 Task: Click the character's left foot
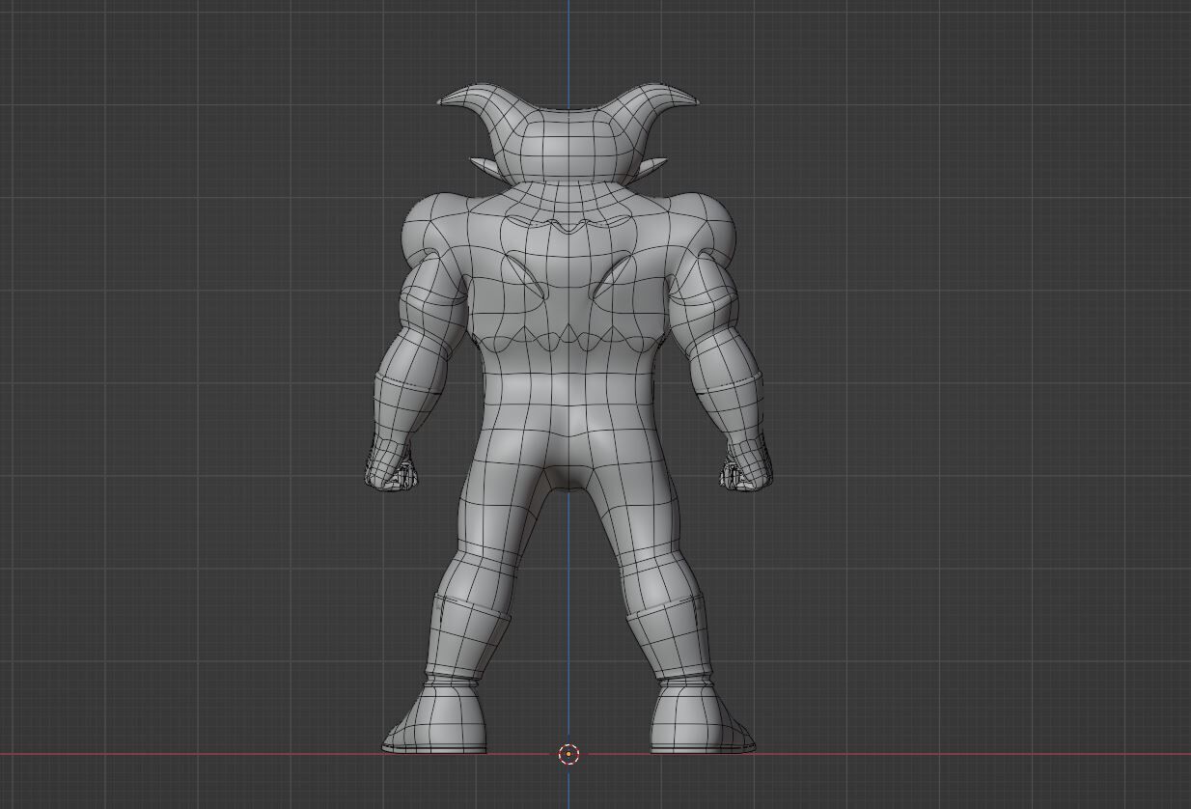[x=436, y=718]
